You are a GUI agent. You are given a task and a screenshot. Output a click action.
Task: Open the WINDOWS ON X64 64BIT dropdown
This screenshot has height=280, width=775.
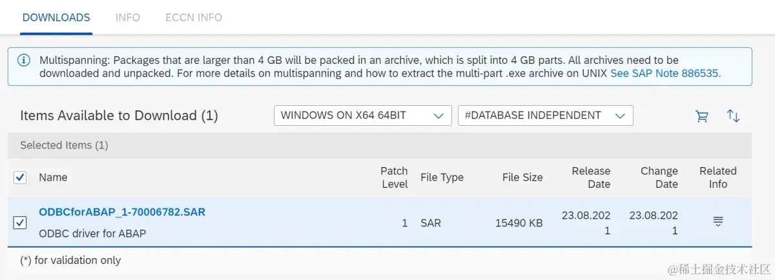[362, 115]
